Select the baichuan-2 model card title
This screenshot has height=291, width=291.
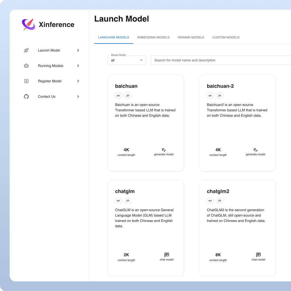pos(220,86)
